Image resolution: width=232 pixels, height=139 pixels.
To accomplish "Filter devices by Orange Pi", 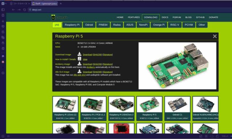I will 159,25.
